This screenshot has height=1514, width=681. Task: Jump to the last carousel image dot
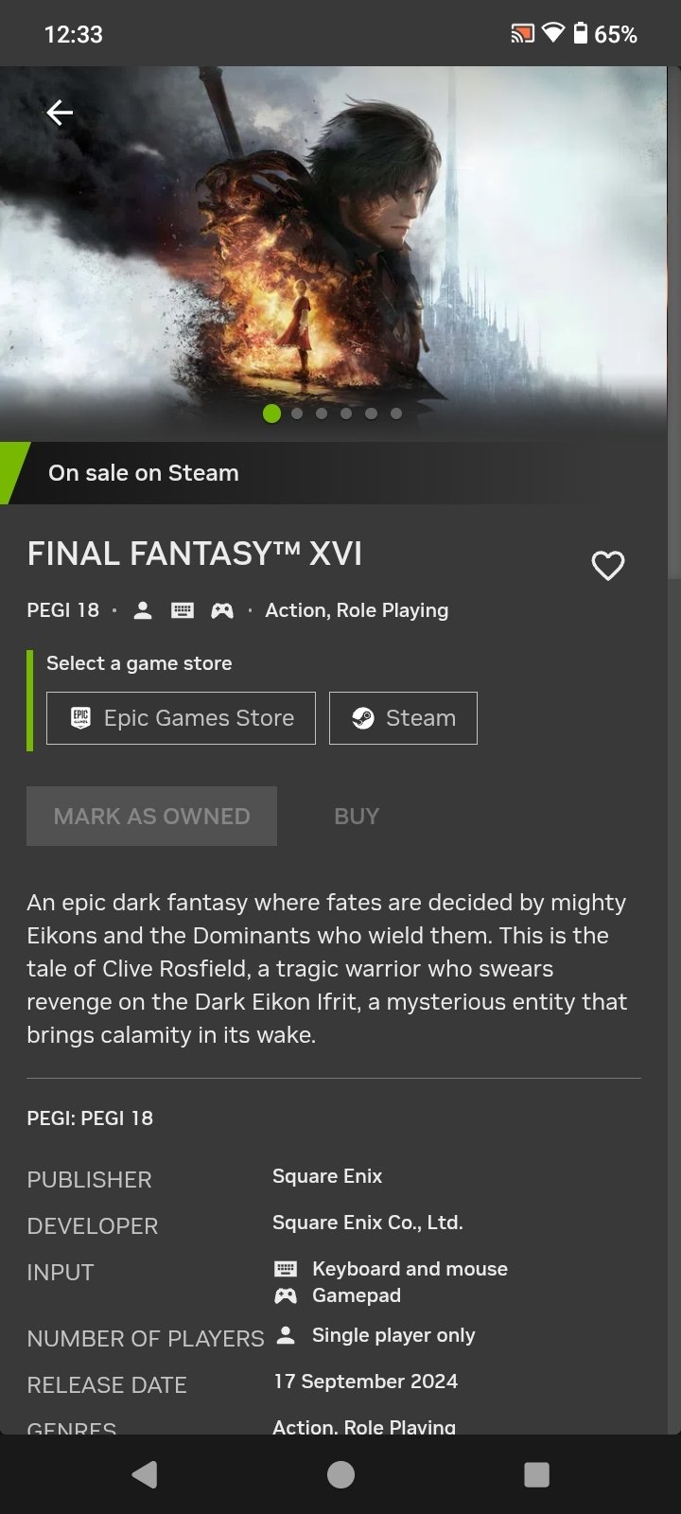(x=396, y=414)
